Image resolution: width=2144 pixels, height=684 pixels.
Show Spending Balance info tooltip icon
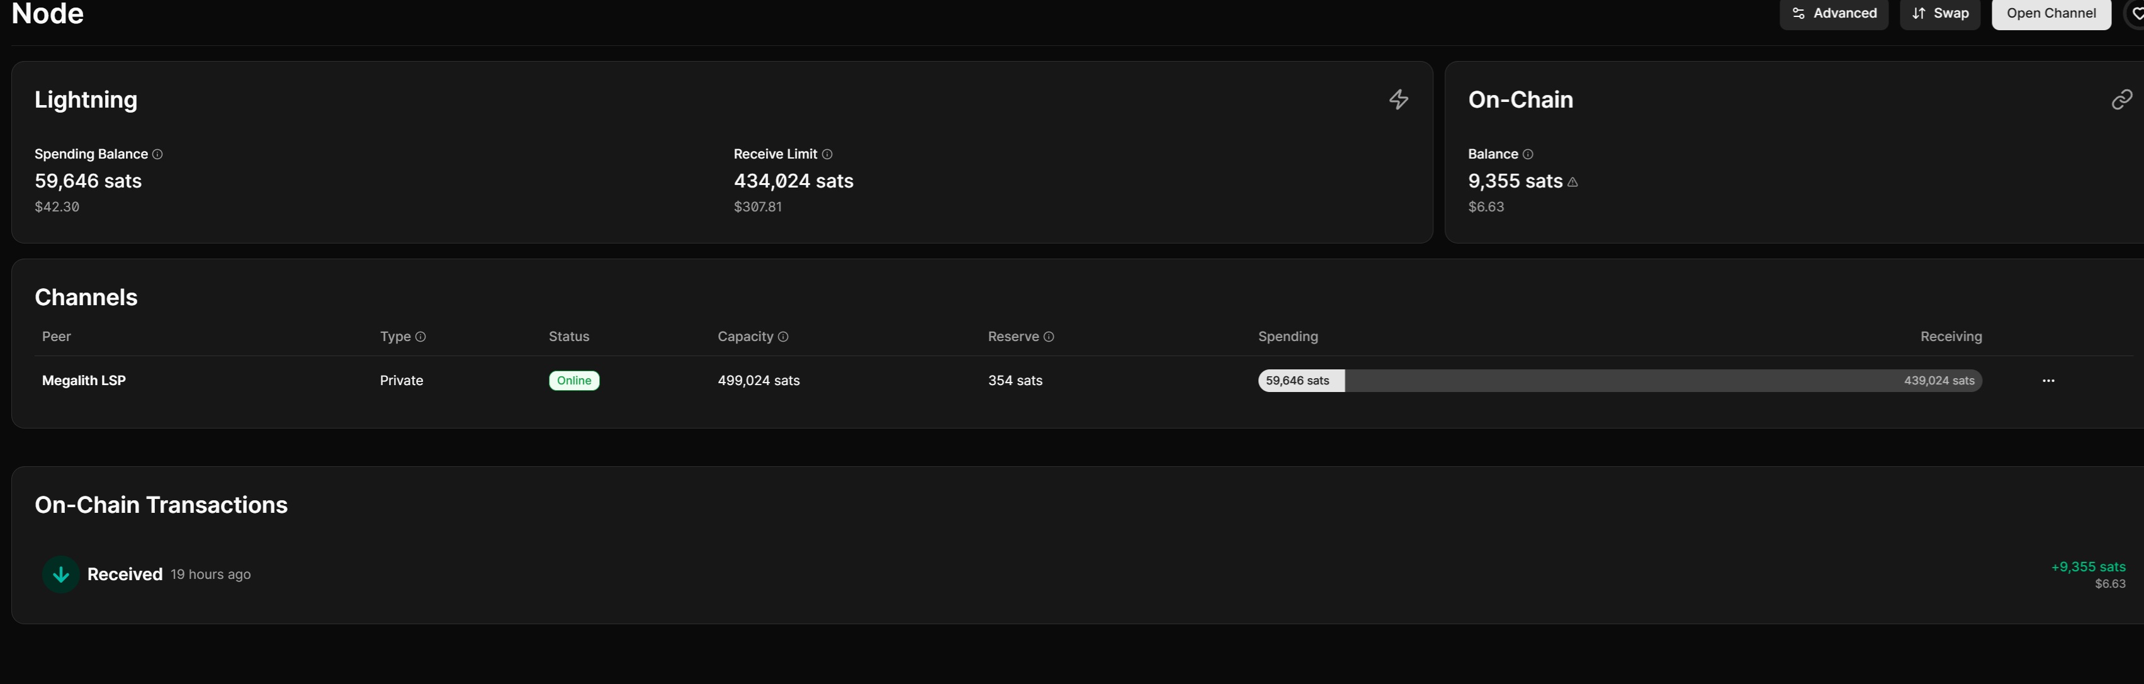click(157, 154)
